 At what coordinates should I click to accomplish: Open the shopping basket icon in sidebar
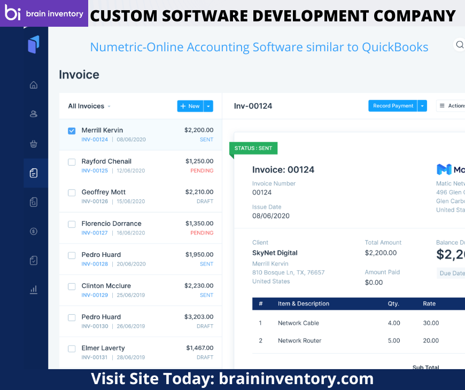click(x=34, y=144)
